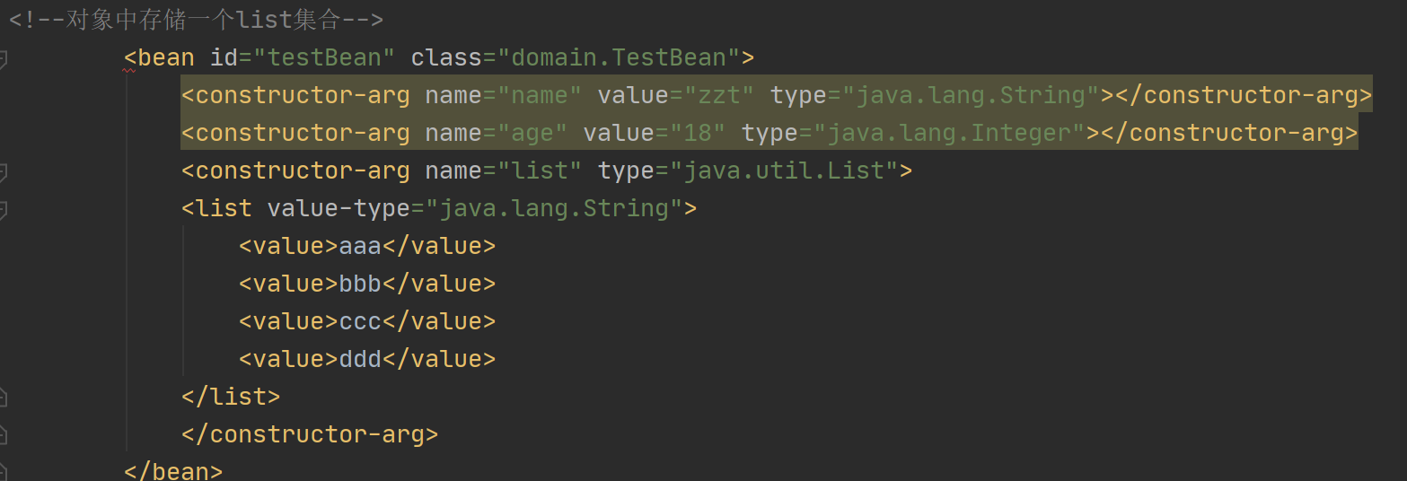1407x481 pixels.
Task: Click the "domain.TestBean" class attribute value
Action: click(x=619, y=58)
